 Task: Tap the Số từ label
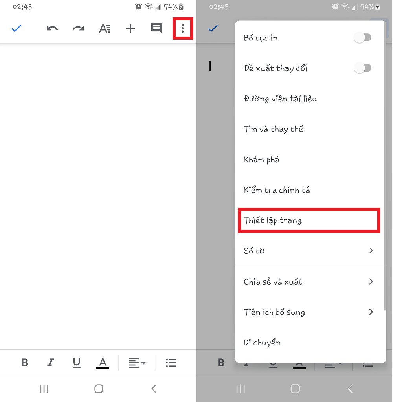pyautogui.click(x=254, y=250)
